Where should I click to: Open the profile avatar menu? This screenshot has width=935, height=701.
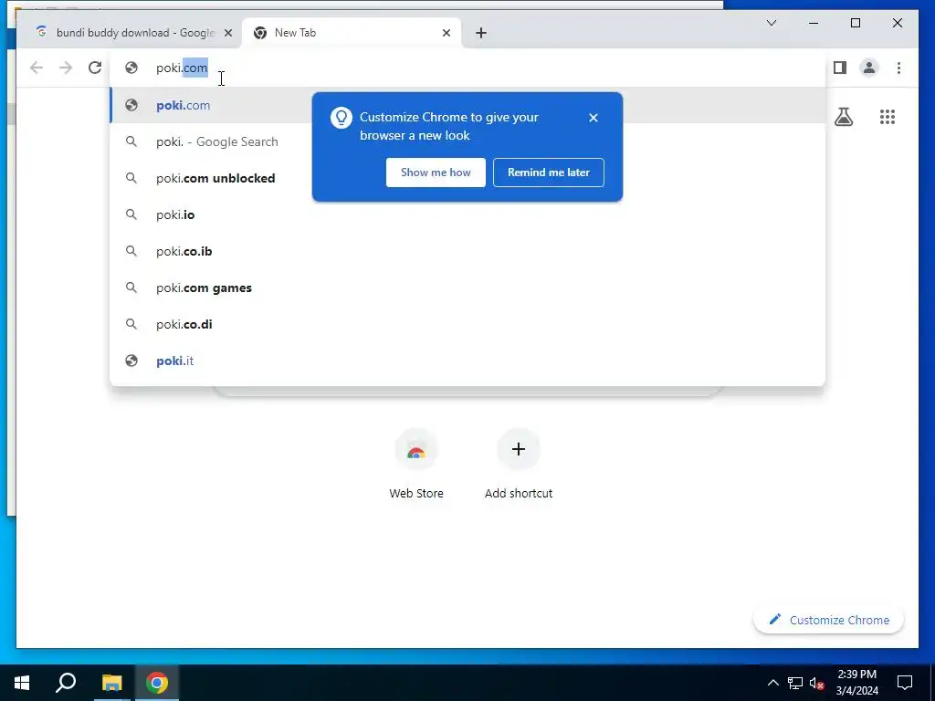[869, 68]
